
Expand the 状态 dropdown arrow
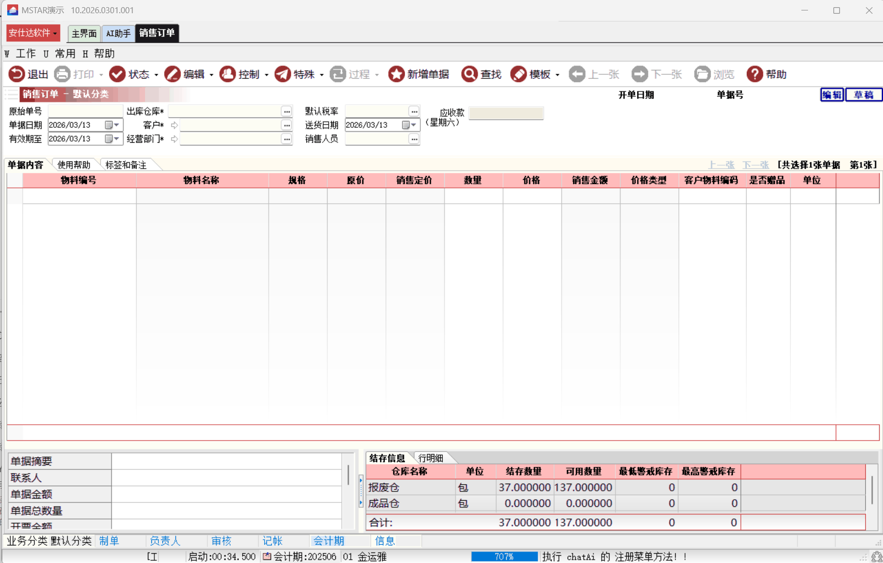point(156,75)
